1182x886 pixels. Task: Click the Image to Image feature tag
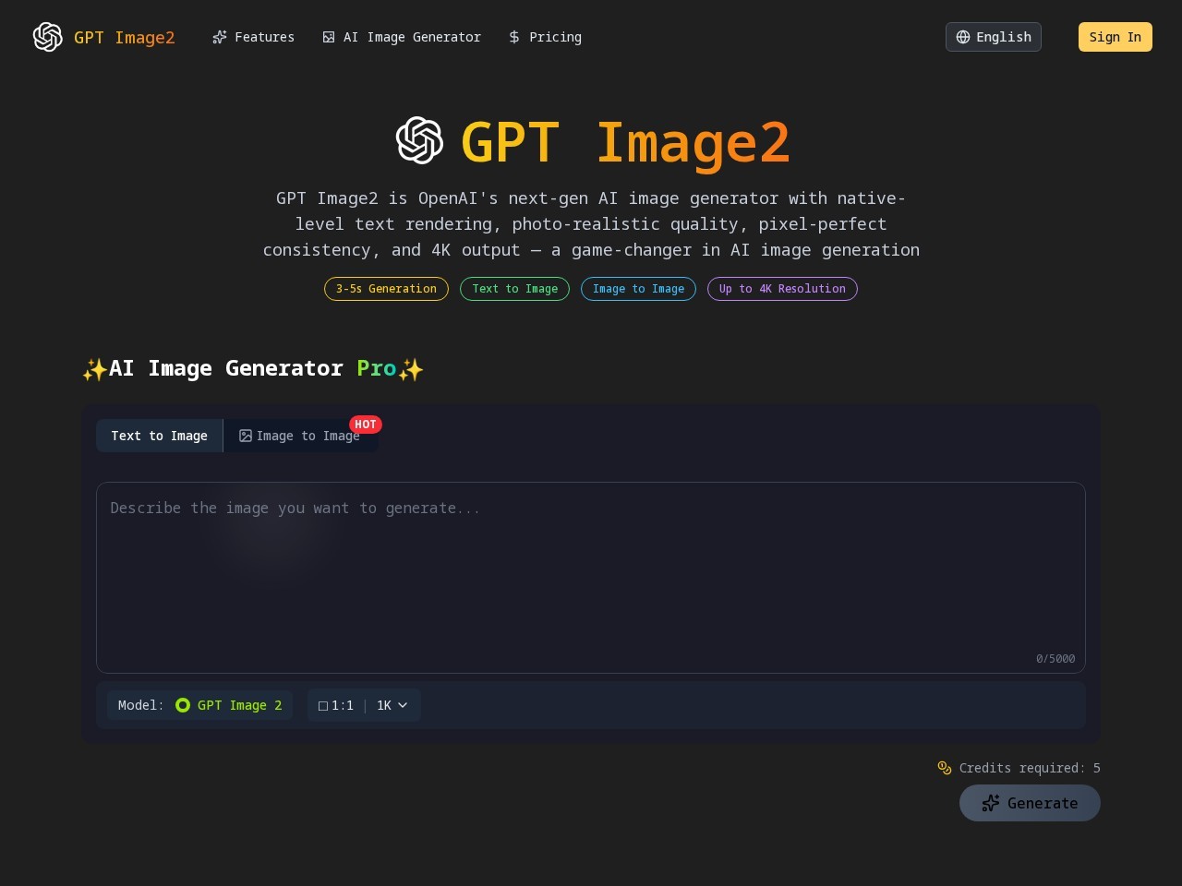638,289
